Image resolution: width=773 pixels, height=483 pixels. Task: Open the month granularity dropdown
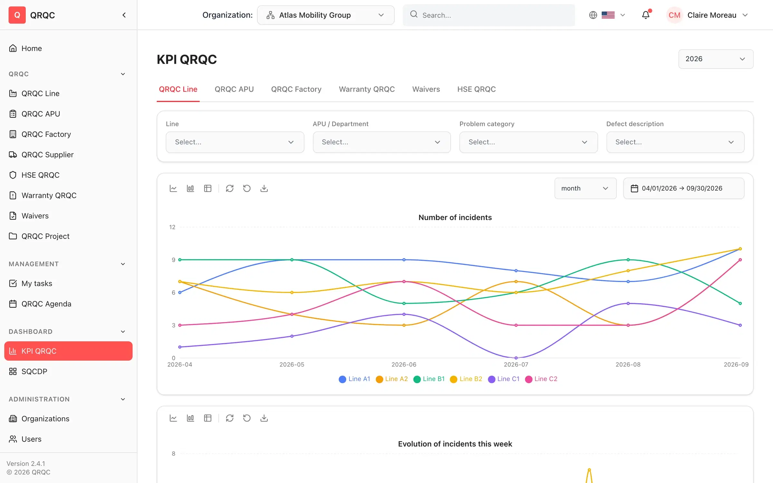click(586, 188)
